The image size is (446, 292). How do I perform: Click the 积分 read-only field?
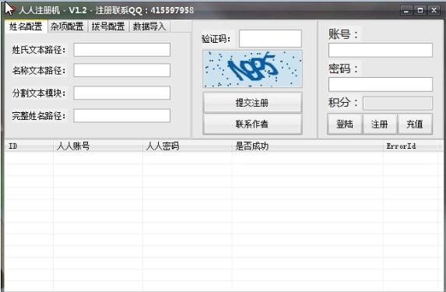[x=398, y=104]
